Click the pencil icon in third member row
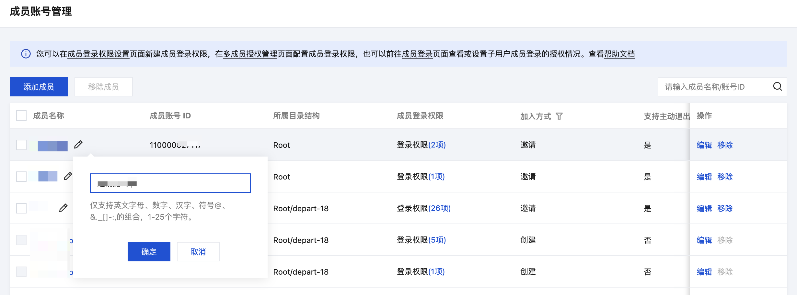This screenshot has width=797, height=295. pos(63,208)
